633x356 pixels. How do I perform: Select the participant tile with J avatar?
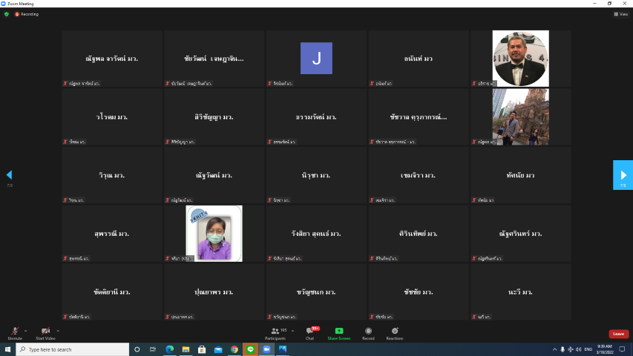316,59
